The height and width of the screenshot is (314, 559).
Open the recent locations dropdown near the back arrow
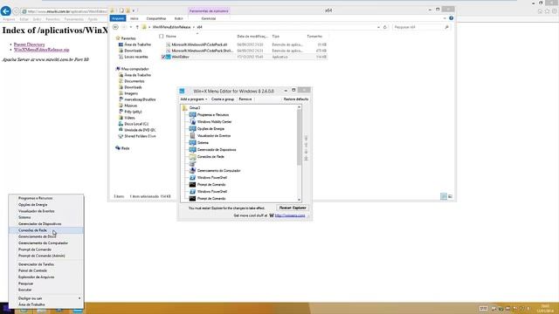[x=131, y=27]
